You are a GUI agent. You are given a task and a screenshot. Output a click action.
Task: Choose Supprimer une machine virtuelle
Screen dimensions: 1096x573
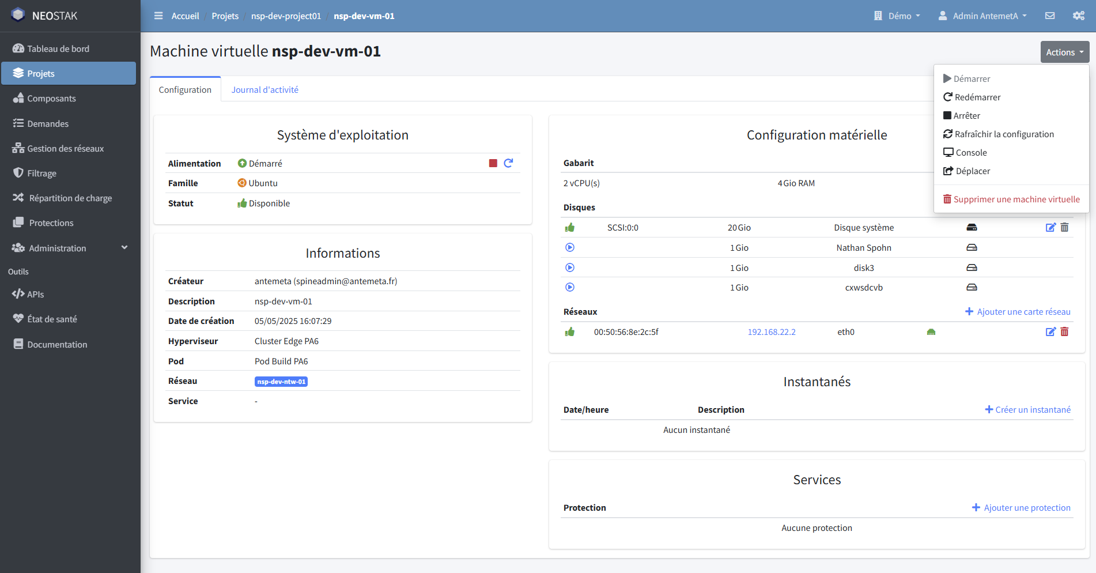tap(1011, 199)
